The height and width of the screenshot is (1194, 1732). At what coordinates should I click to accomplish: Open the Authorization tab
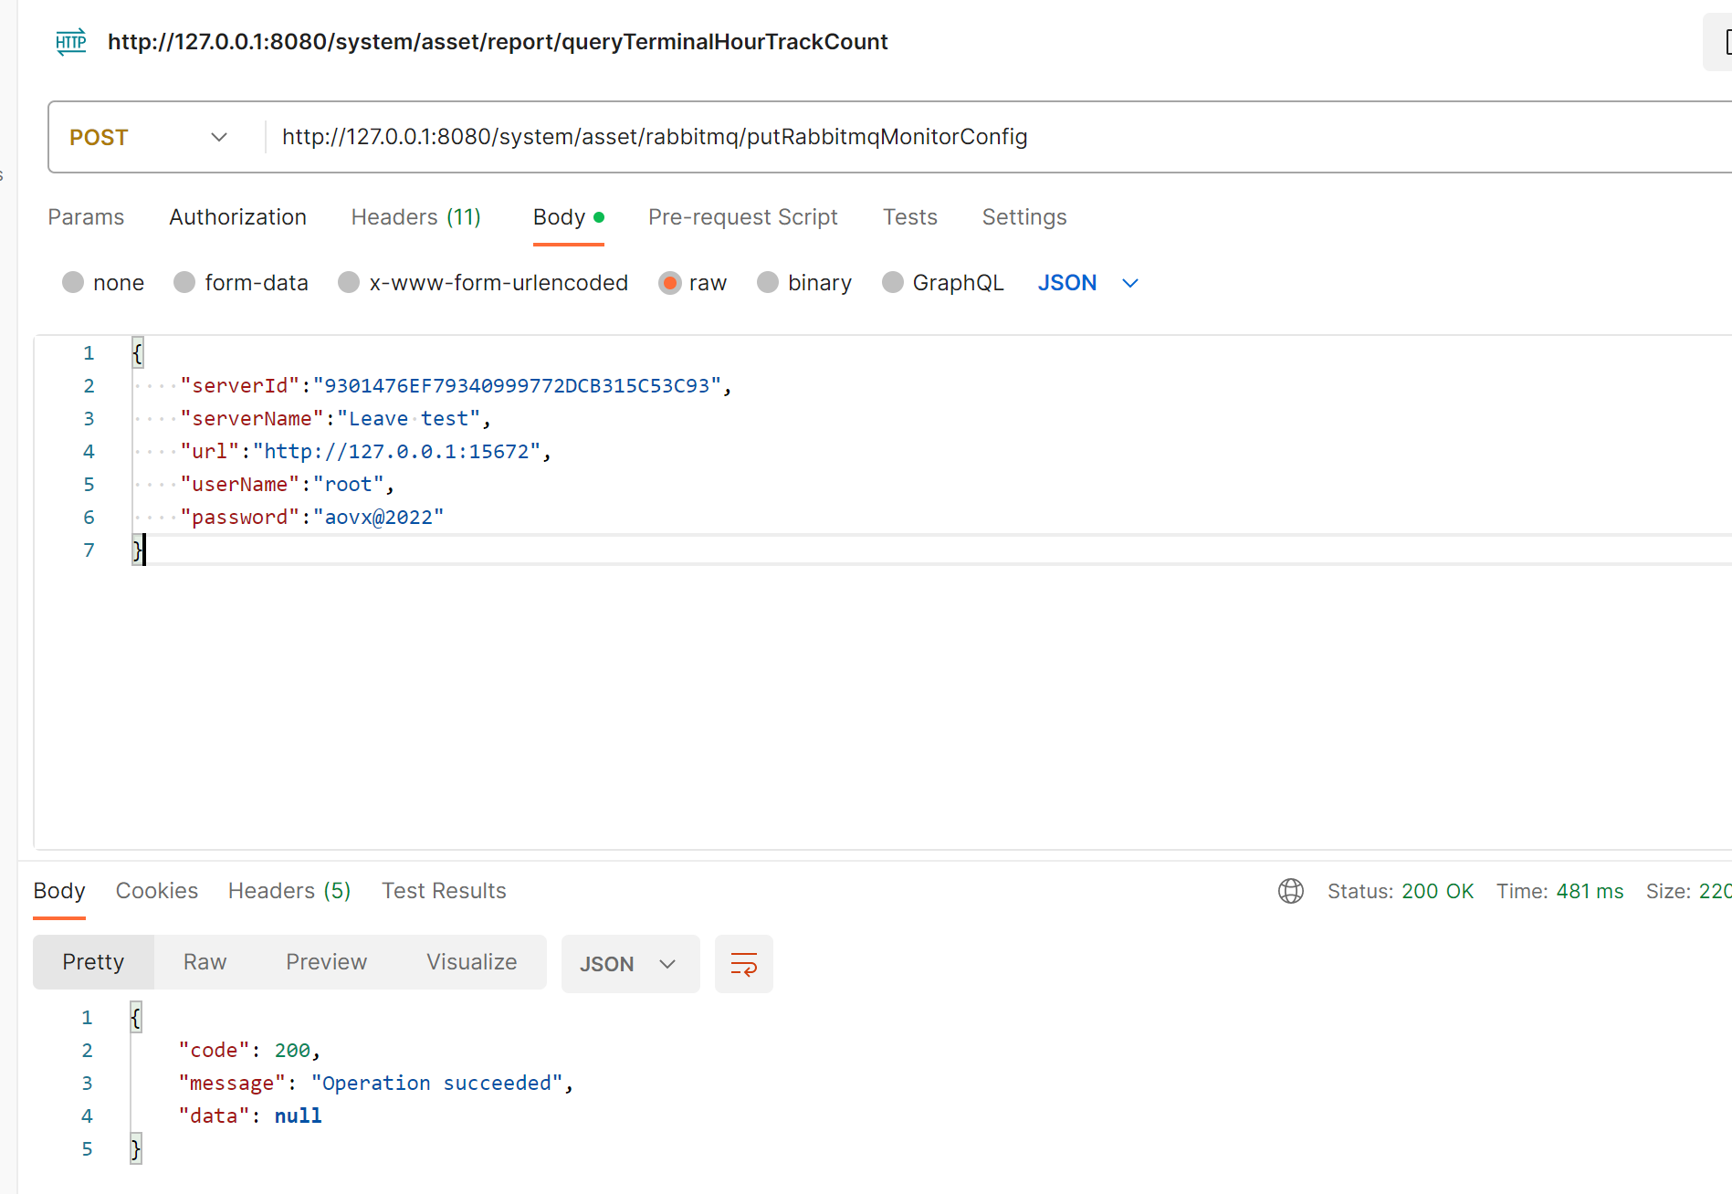(237, 217)
